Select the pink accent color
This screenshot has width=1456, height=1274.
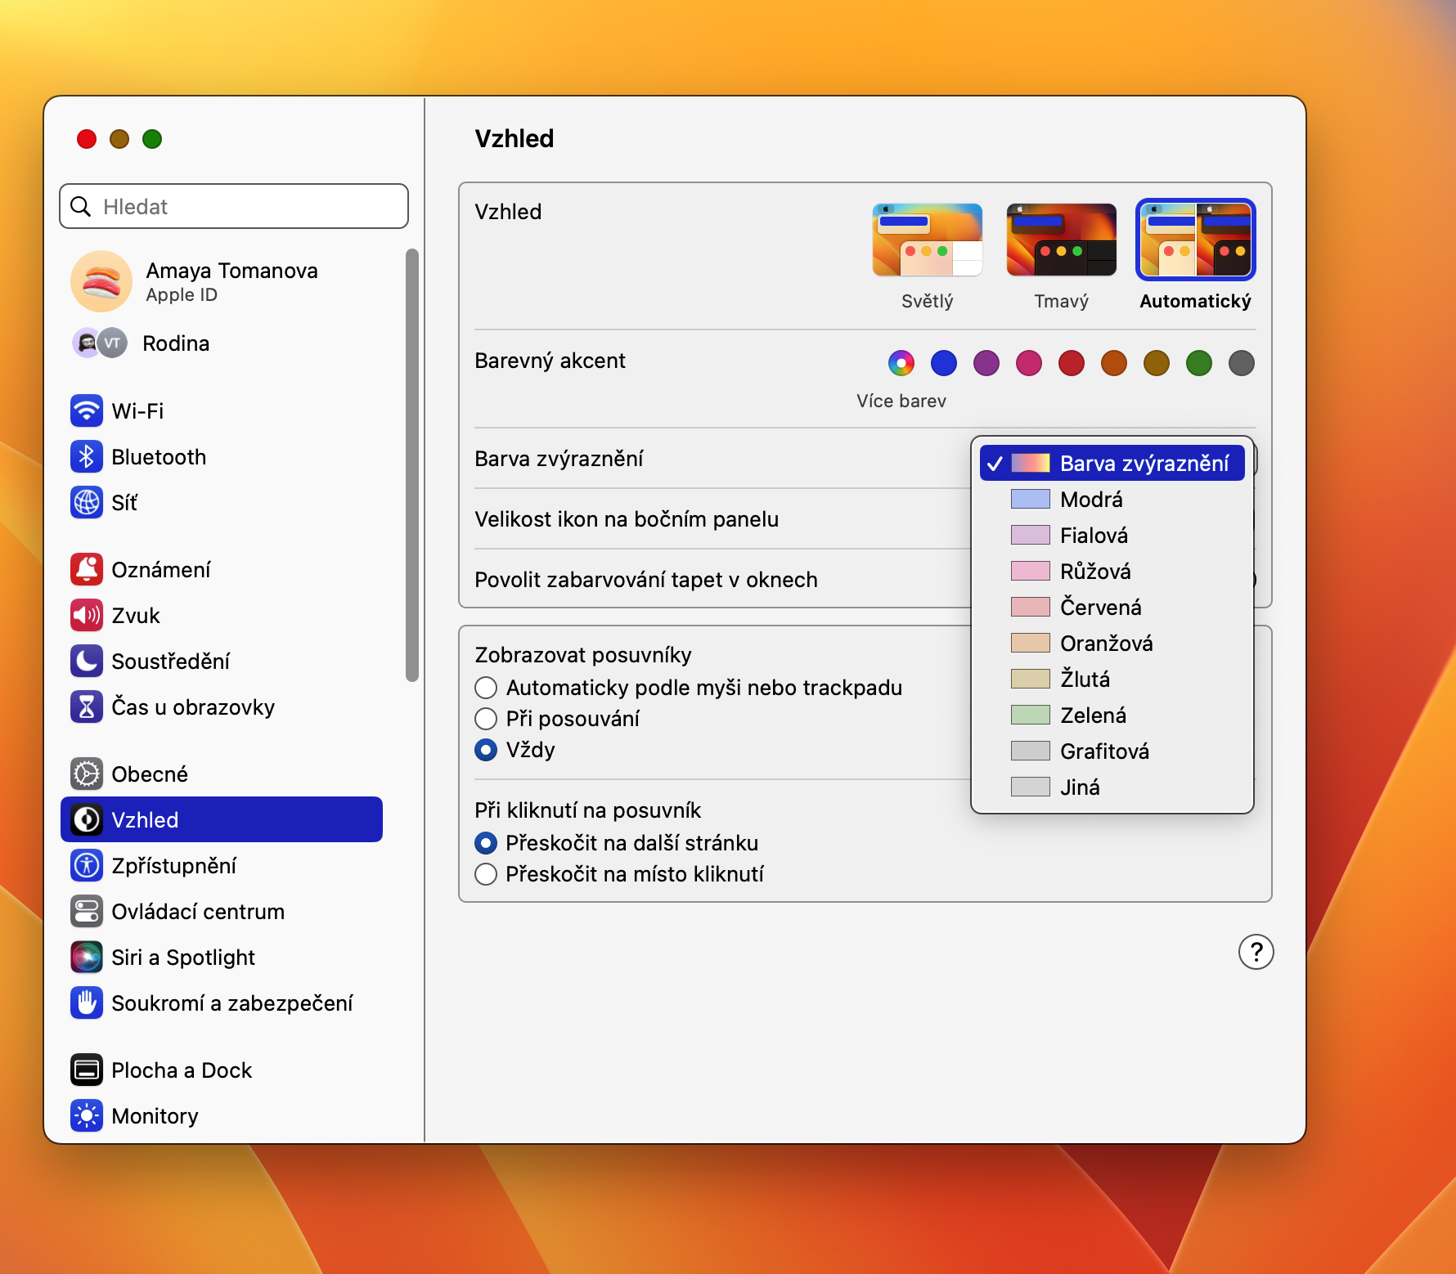click(x=1029, y=363)
